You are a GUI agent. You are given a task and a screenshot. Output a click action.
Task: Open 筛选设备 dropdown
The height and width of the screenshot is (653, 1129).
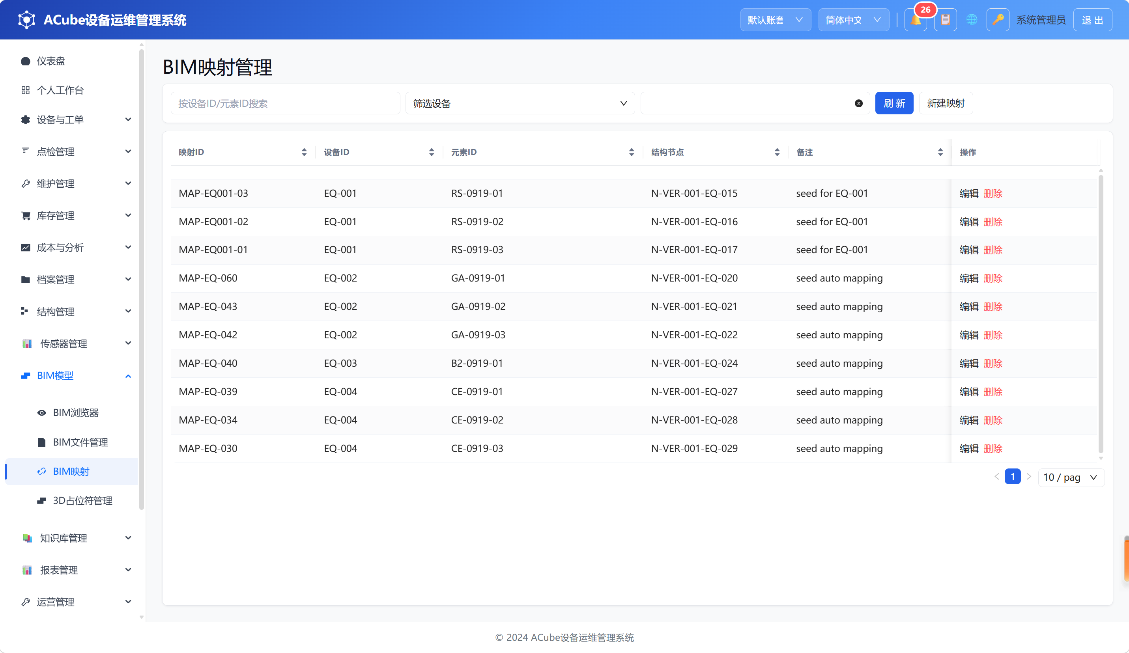pos(520,103)
